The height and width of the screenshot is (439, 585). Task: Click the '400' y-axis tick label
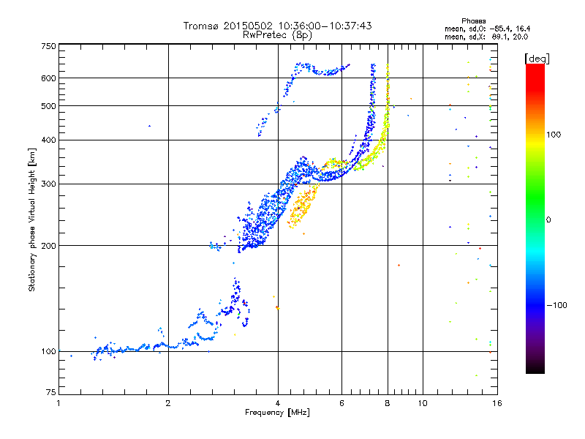(x=49, y=140)
